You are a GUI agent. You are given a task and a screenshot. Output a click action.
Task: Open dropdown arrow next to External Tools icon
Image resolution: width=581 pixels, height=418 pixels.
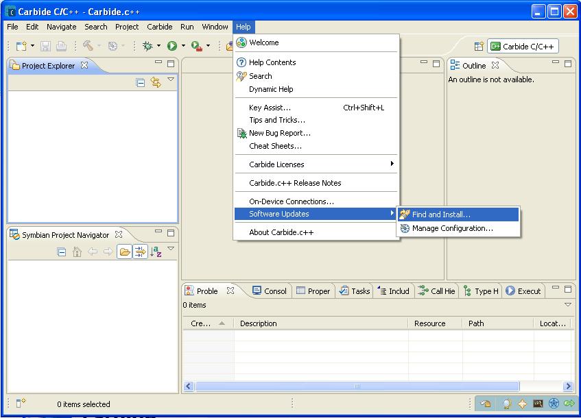point(209,46)
